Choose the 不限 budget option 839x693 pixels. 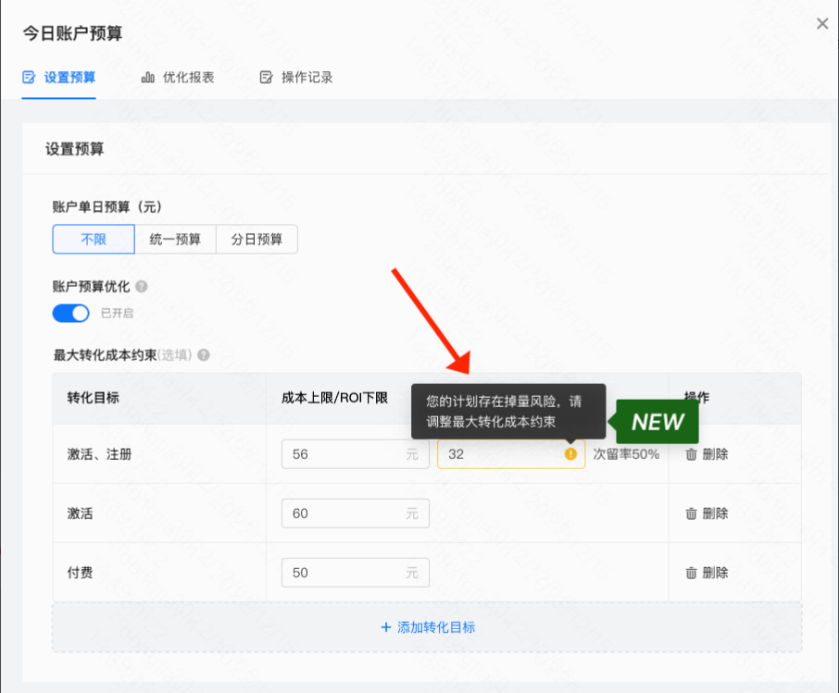click(x=93, y=239)
